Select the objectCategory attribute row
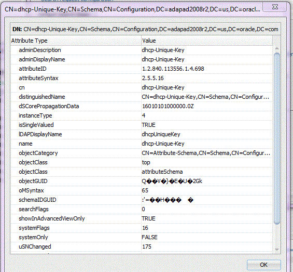Viewport: 293px width, 272px height. (x=142, y=153)
